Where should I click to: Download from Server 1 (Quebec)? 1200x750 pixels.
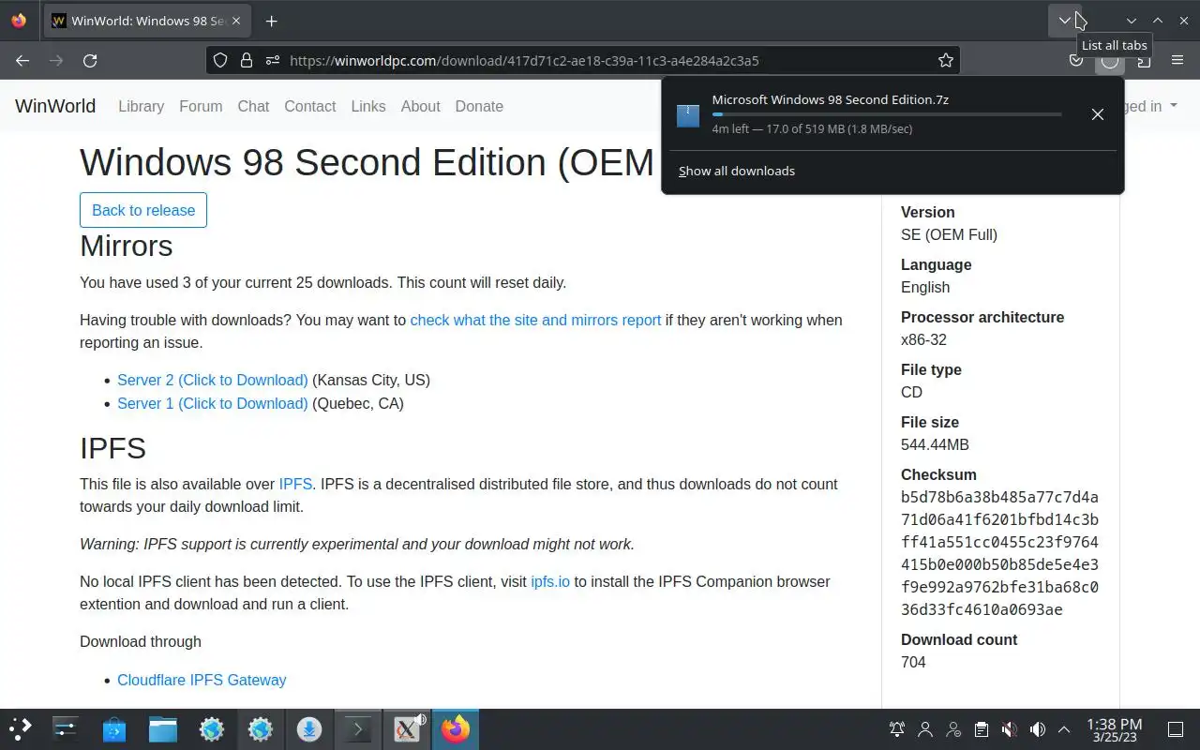click(x=213, y=403)
